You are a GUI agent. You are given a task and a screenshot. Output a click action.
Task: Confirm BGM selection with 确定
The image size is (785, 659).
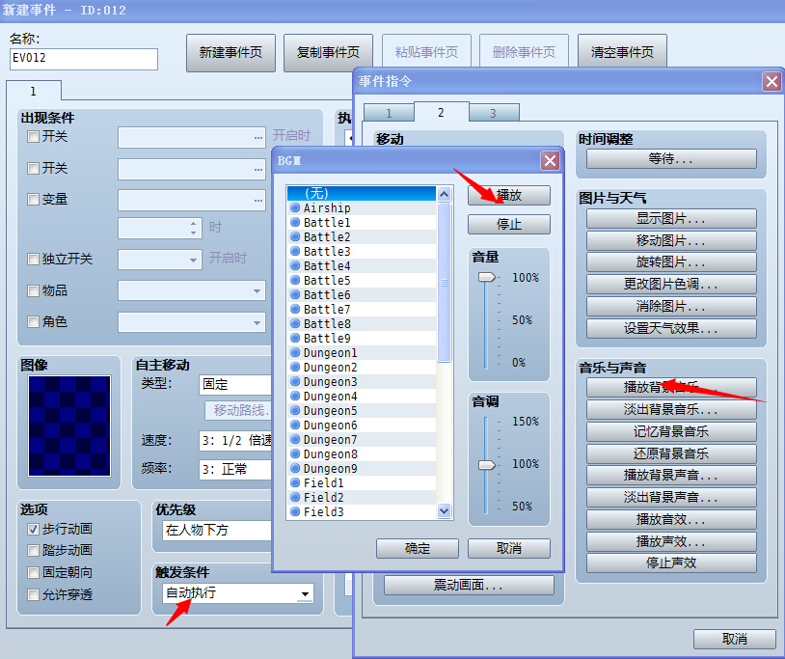[417, 548]
